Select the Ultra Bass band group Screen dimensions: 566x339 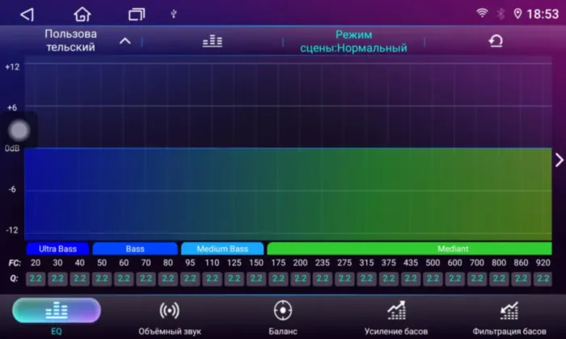point(58,249)
